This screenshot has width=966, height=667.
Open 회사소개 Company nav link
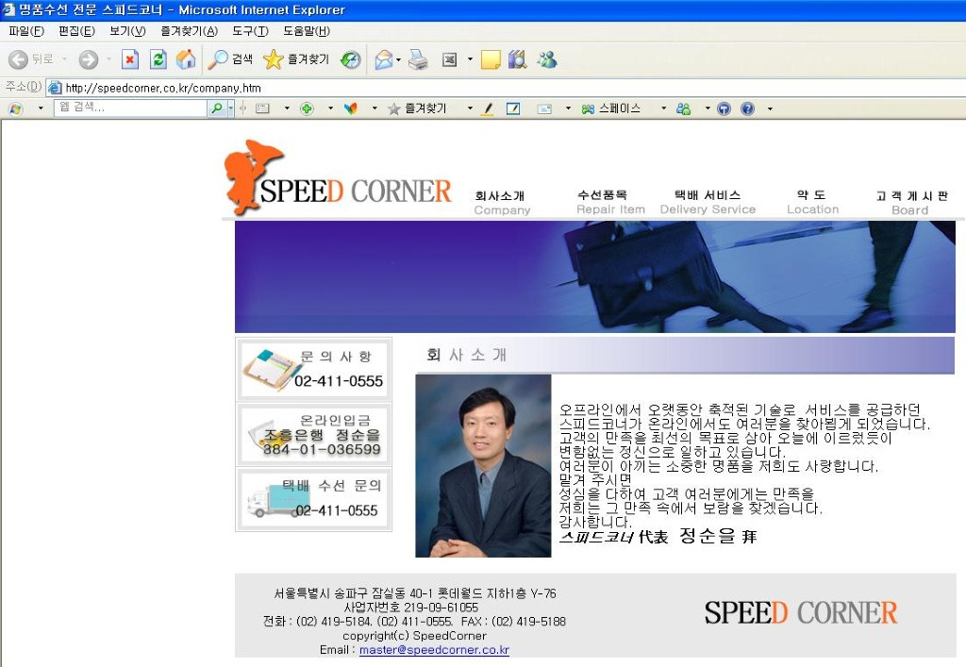coord(502,203)
